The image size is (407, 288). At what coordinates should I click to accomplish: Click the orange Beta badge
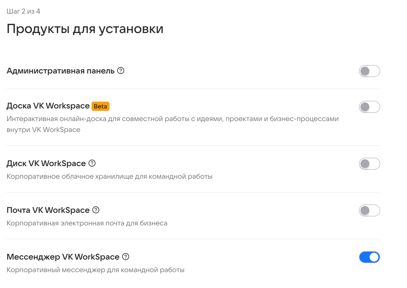[x=101, y=106]
